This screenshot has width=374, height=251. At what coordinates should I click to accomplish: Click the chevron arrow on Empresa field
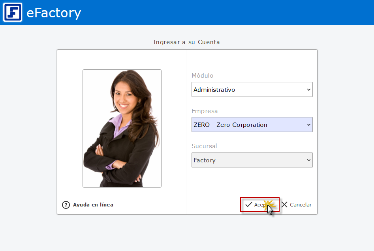pos(308,125)
